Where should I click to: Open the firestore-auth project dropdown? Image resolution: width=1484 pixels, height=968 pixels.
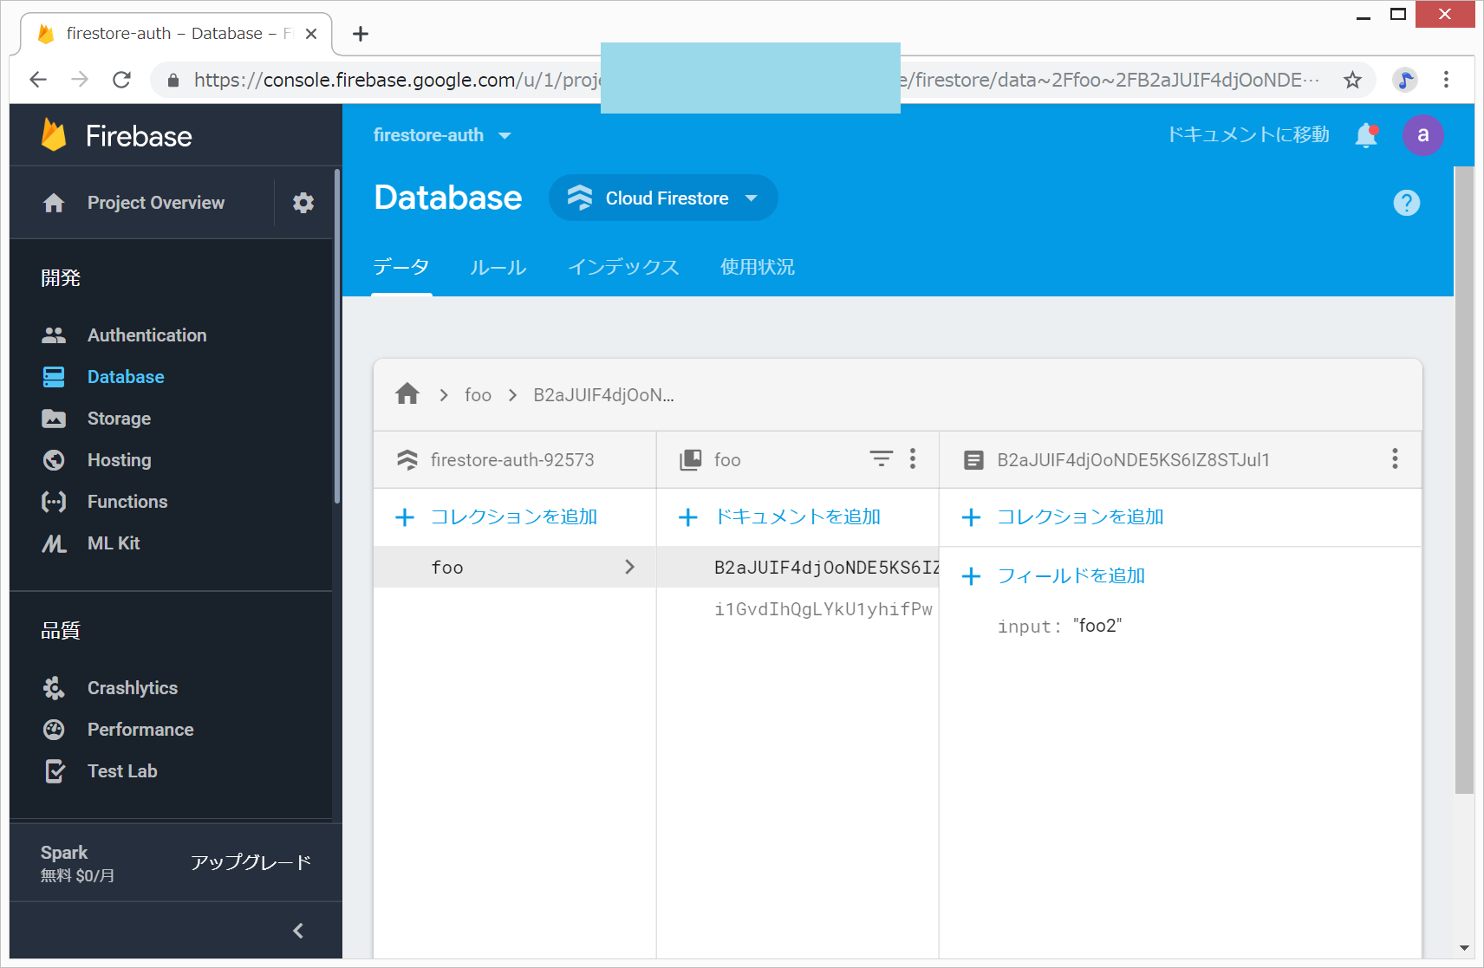(x=442, y=135)
